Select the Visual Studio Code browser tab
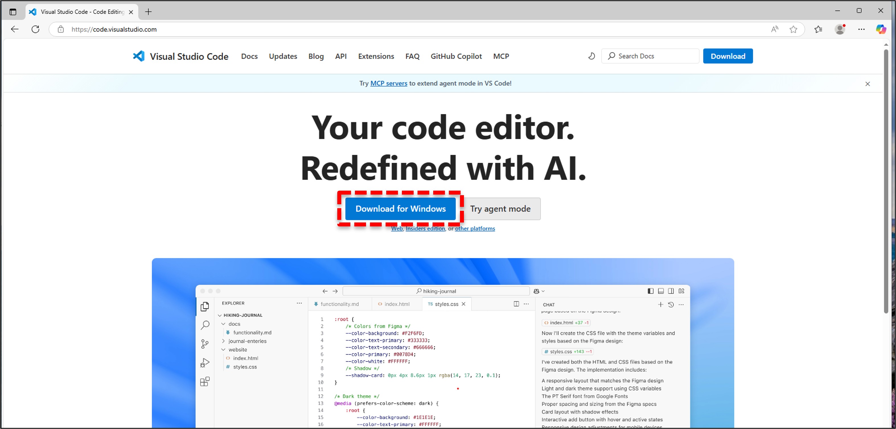Viewport: 896px width, 429px height. (82, 12)
